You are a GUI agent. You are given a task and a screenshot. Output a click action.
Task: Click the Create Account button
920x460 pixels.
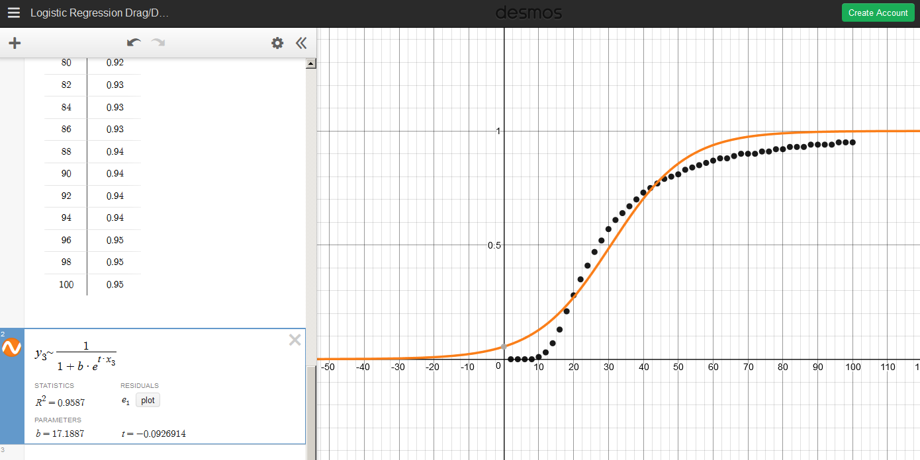pos(878,13)
